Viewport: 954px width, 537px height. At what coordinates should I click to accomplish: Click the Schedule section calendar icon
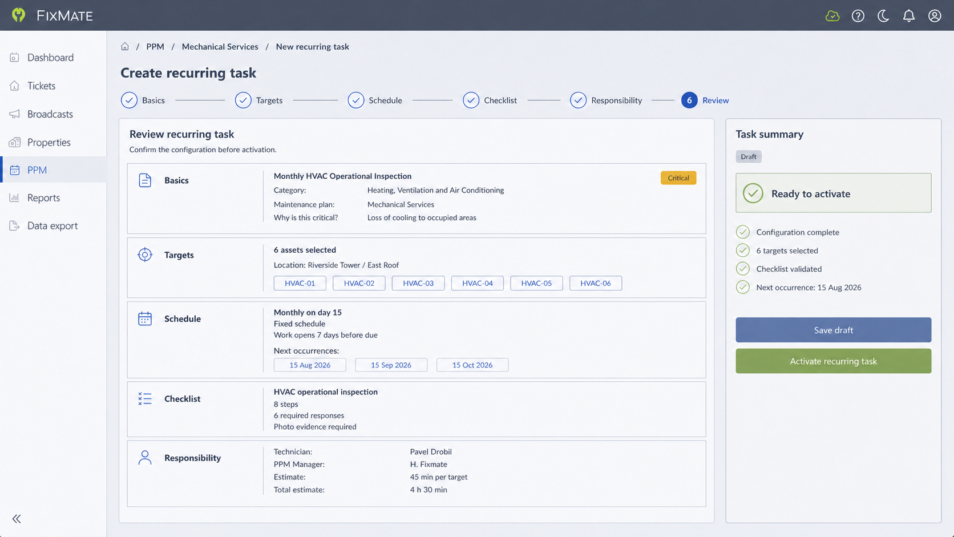145,318
